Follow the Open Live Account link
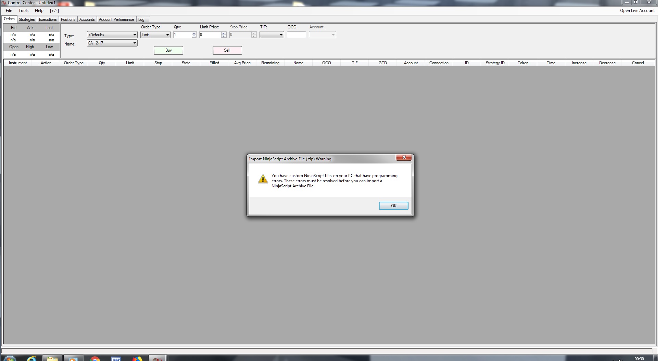Image resolution: width=667 pixels, height=361 pixels. 637,11
